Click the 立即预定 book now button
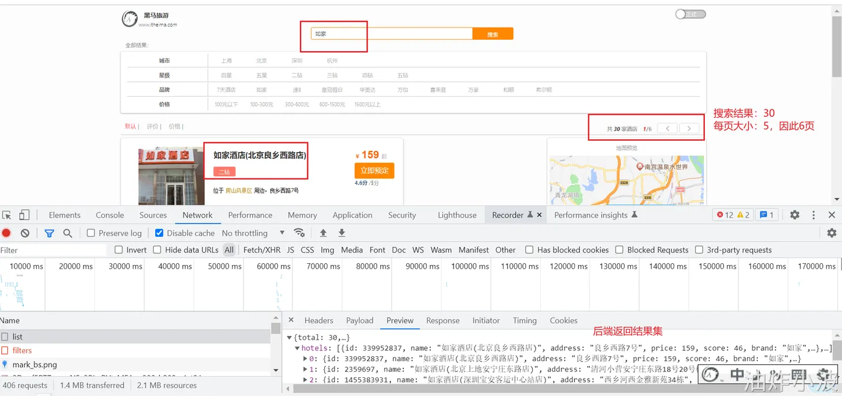The height and width of the screenshot is (396, 842). click(x=374, y=171)
